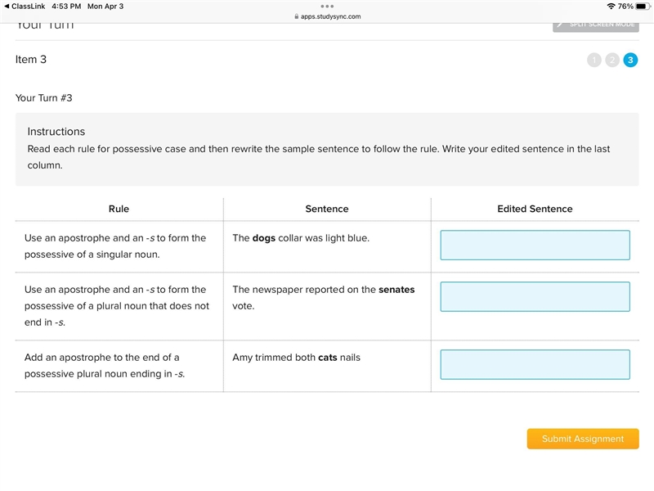Go to item 1 in pager
Screen dimensions: 654x491
point(594,60)
